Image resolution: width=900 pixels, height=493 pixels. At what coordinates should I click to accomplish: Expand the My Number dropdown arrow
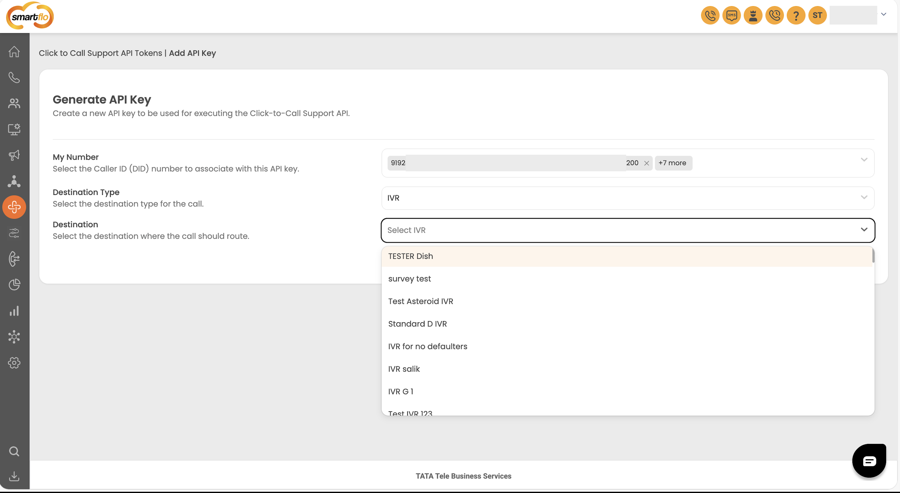click(864, 160)
